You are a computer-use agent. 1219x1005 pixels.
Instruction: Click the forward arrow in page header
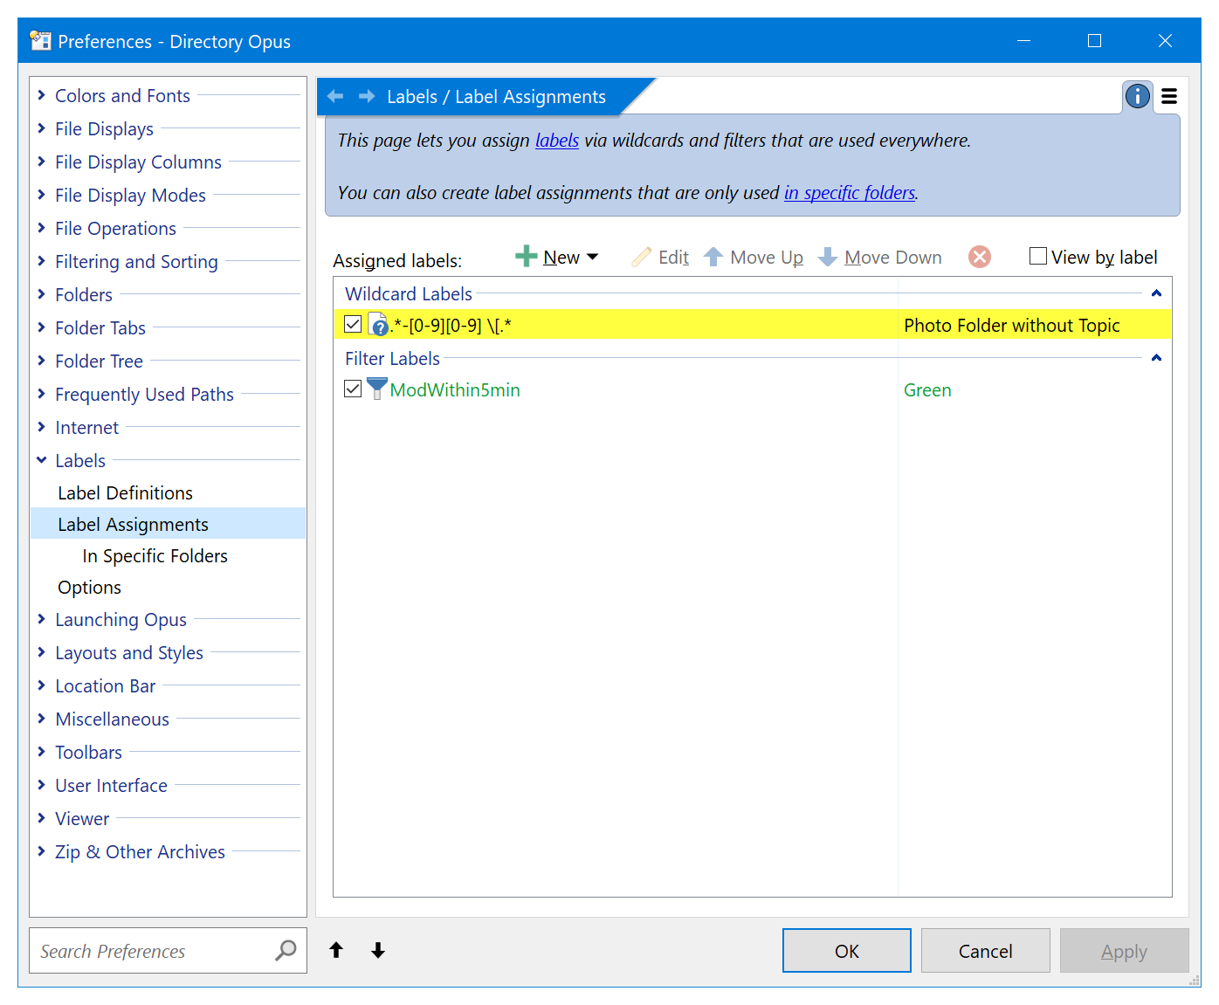click(x=367, y=97)
